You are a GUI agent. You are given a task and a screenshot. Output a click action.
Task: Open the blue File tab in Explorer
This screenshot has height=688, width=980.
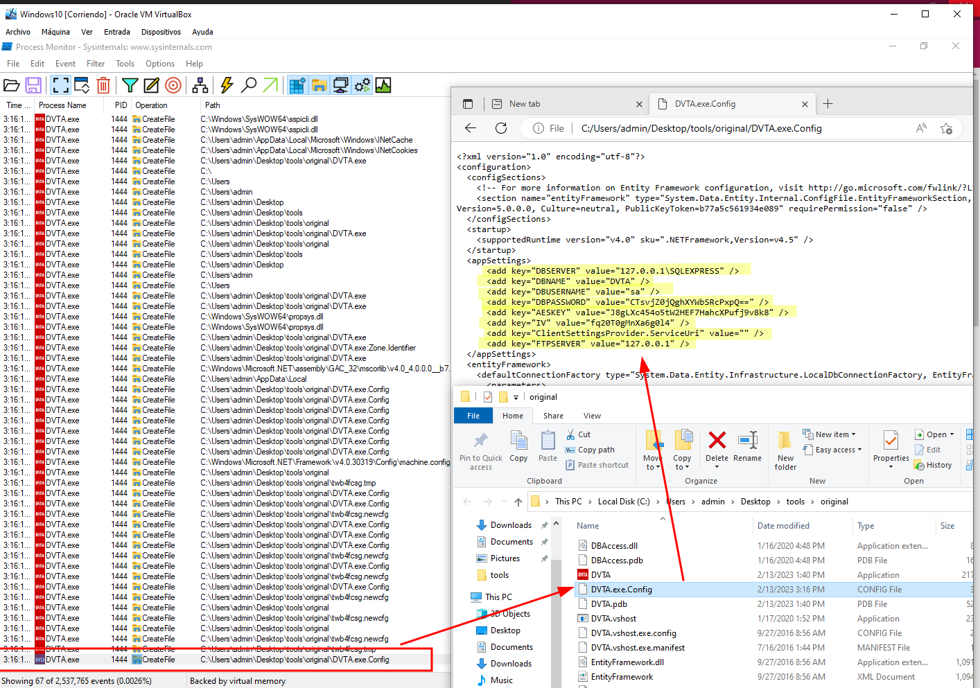[x=473, y=416]
